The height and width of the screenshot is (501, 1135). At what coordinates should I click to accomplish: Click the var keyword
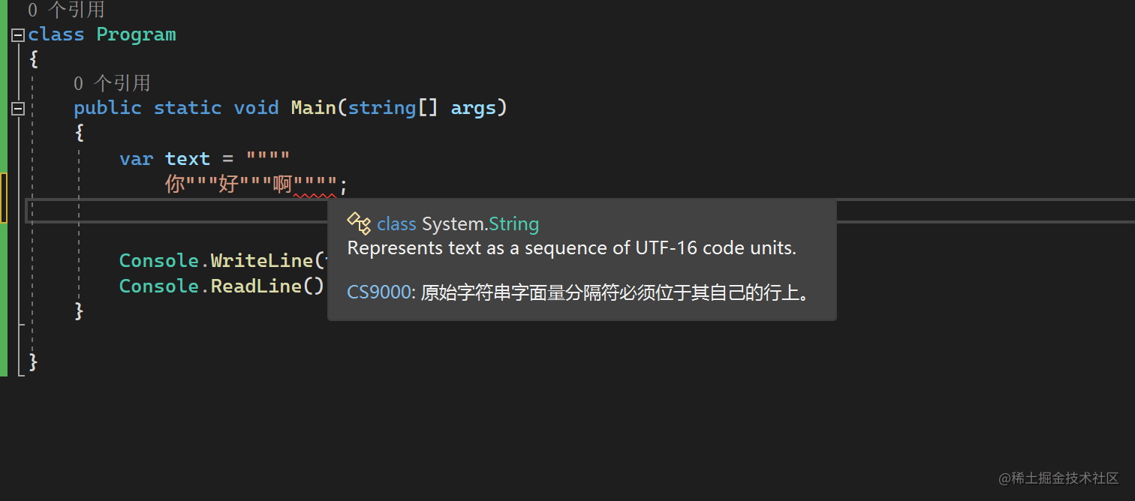tap(136, 159)
